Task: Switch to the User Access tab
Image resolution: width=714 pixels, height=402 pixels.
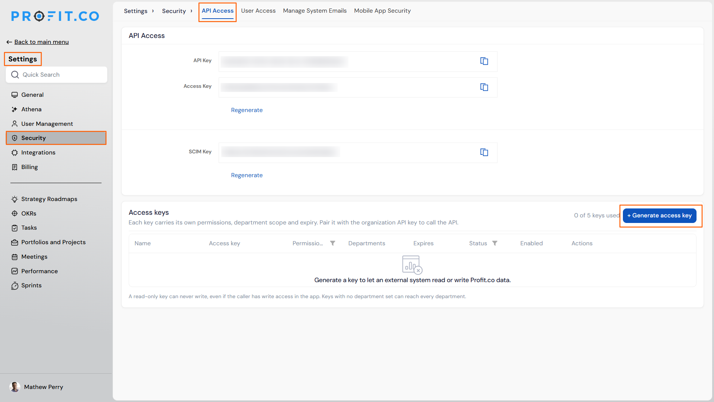Action: 258,11
